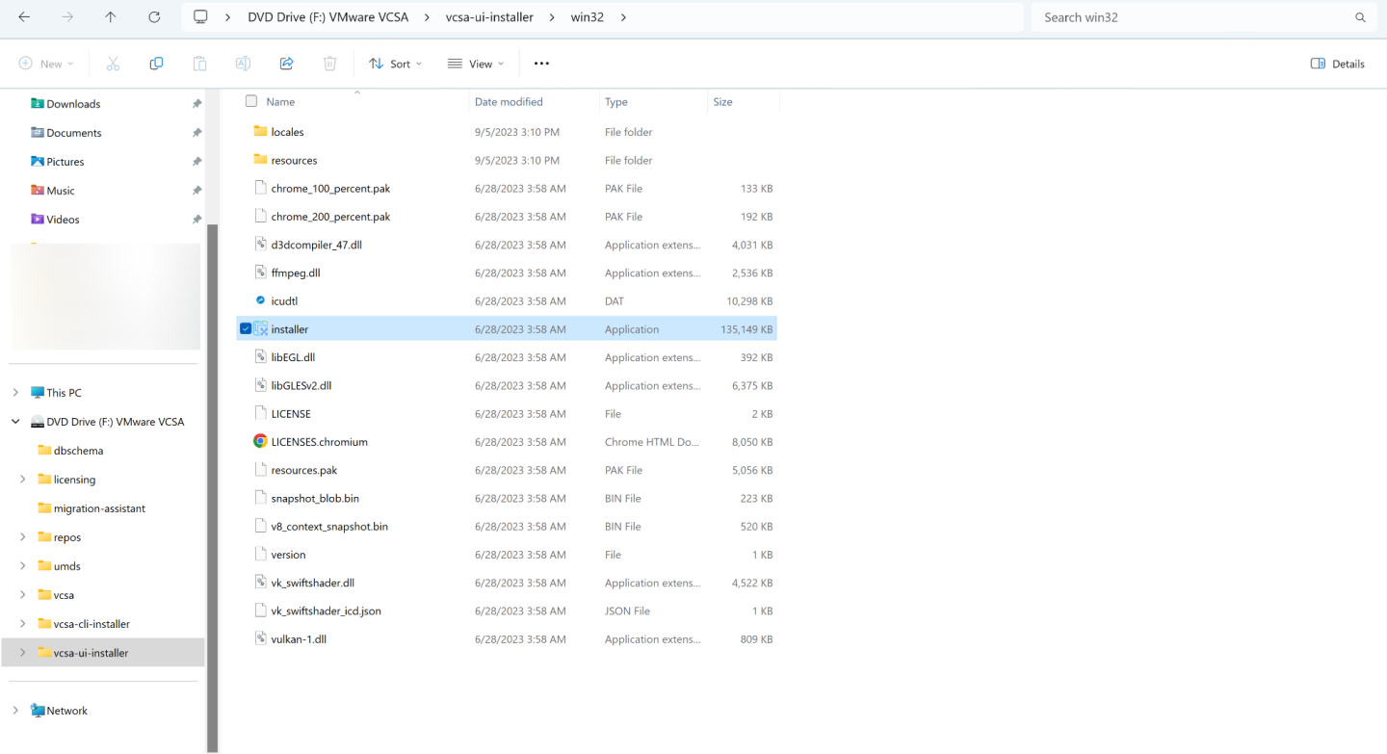This screenshot has width=1387, height=754.
Task: Toggle the Details pane button
Action: click(1337, 64)
